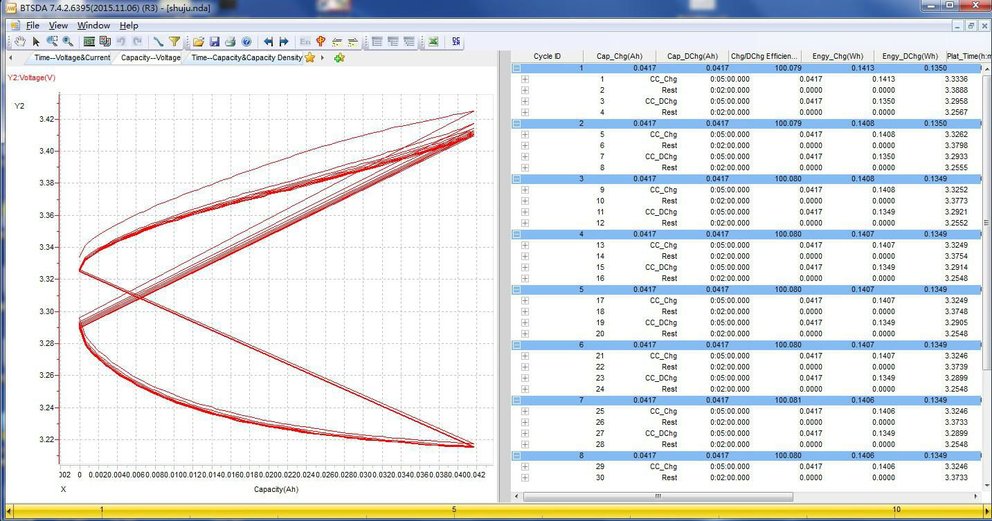The image size is (992, 521).
Task: Select step 9 CC_Chg row text
Action: coord(662,190)
